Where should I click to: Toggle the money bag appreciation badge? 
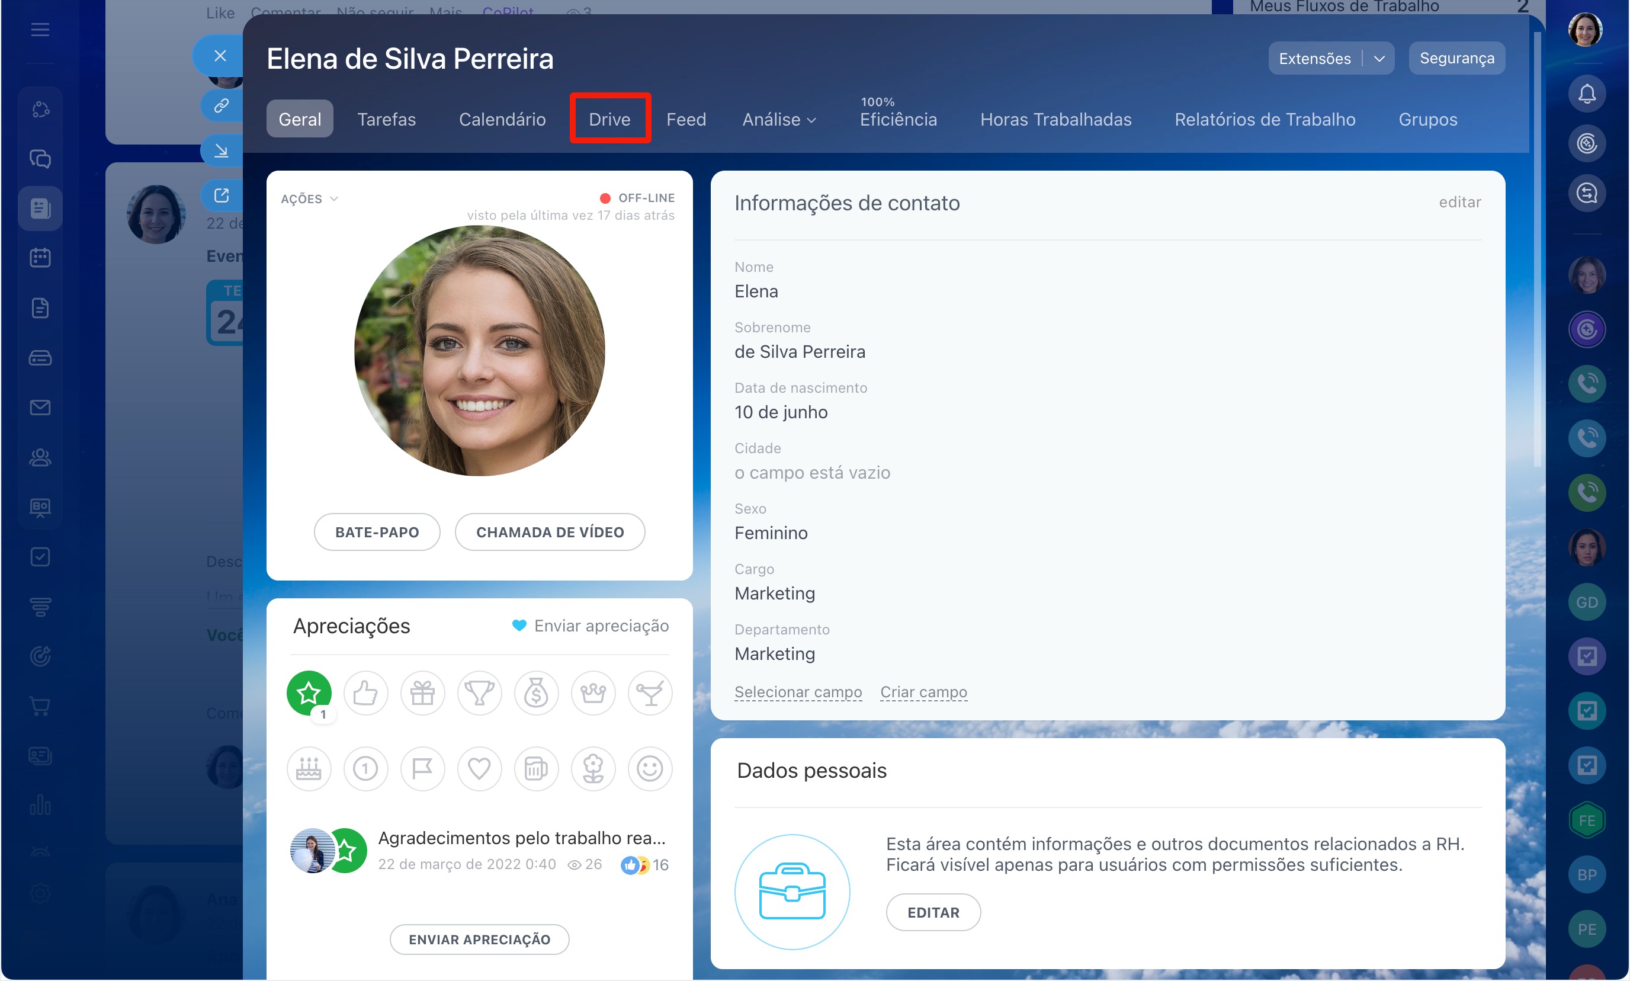pyautogui.click(x=536, y=694)
